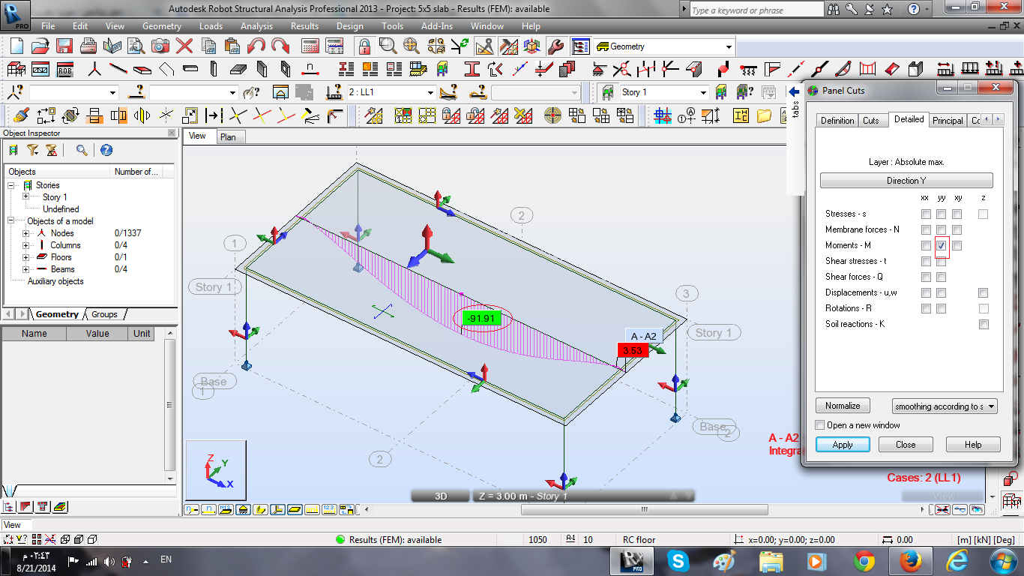Uncheck the Moments yy checkbox
The height and width of the screenshot is (576, 1024).
click(942, 246)
